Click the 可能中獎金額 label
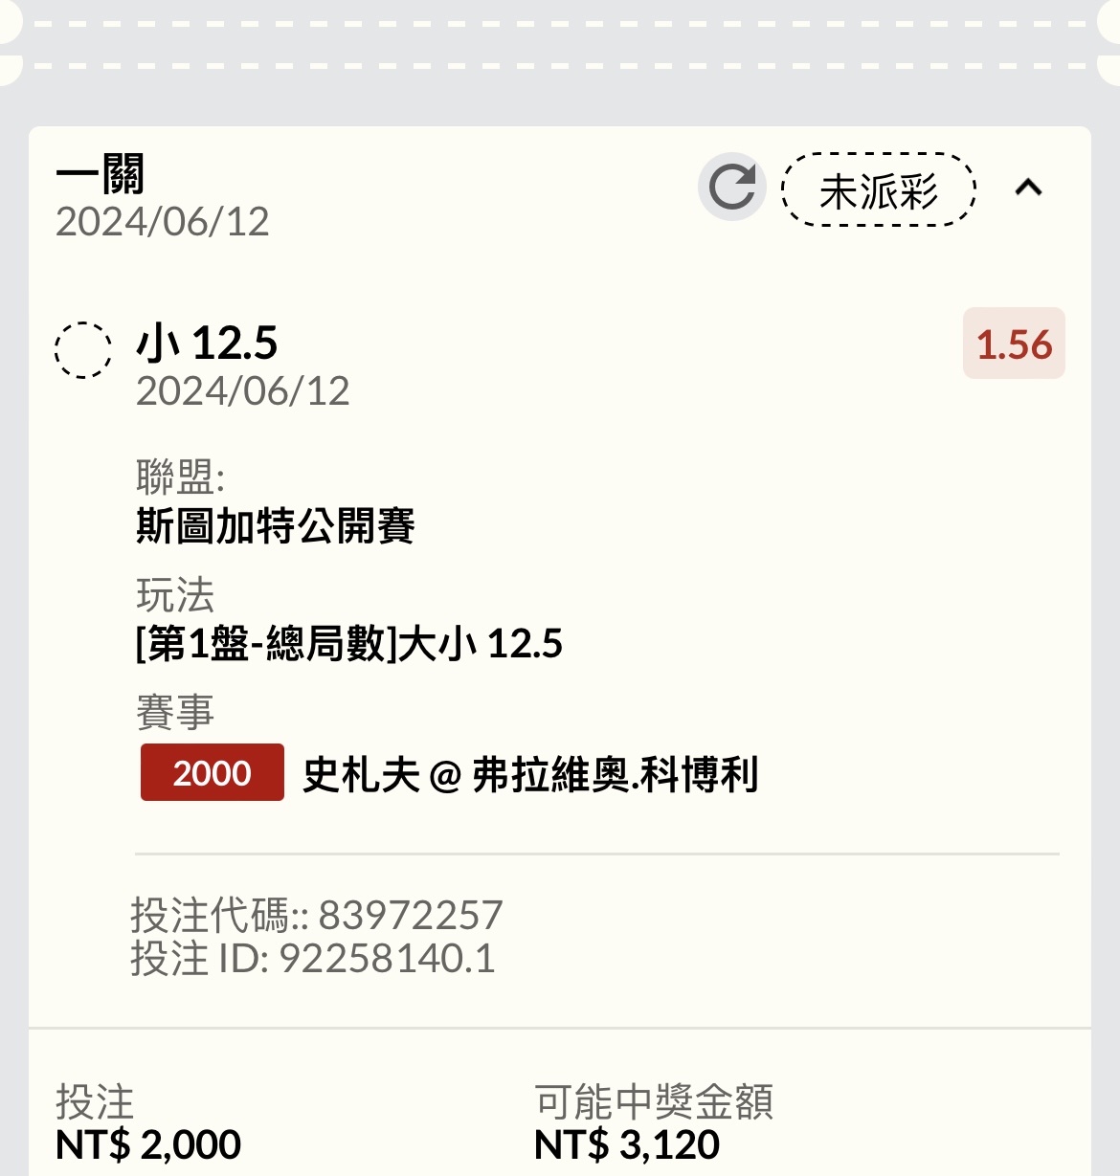1120x1176 pixels. pos(654,1101)
